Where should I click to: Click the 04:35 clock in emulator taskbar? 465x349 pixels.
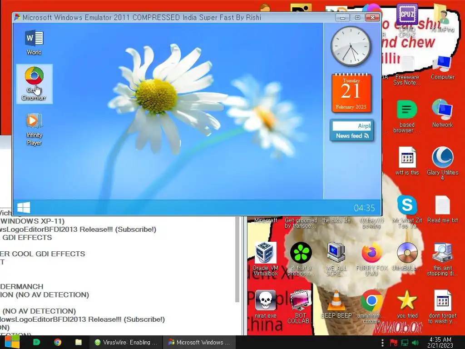point(364,208)
